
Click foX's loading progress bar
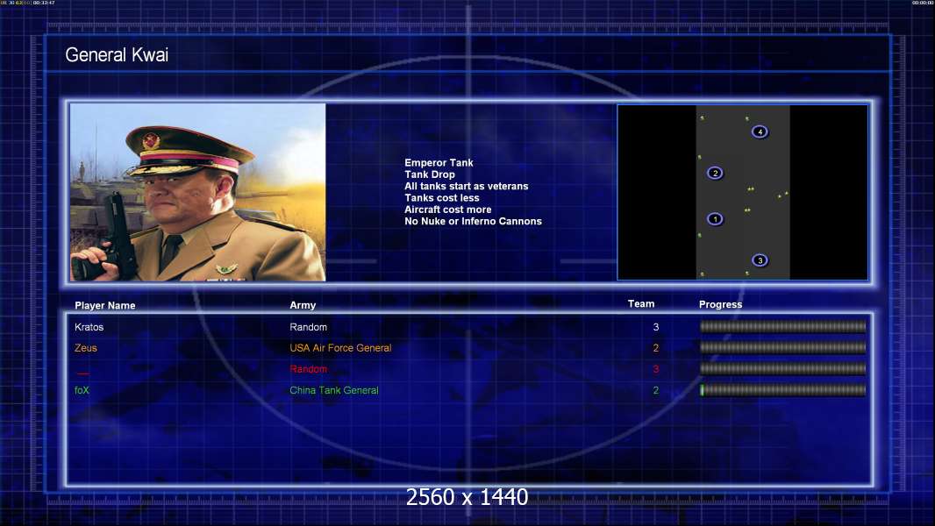783,390
